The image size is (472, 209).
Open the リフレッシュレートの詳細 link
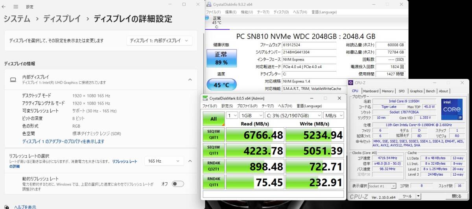click(73, 164)
